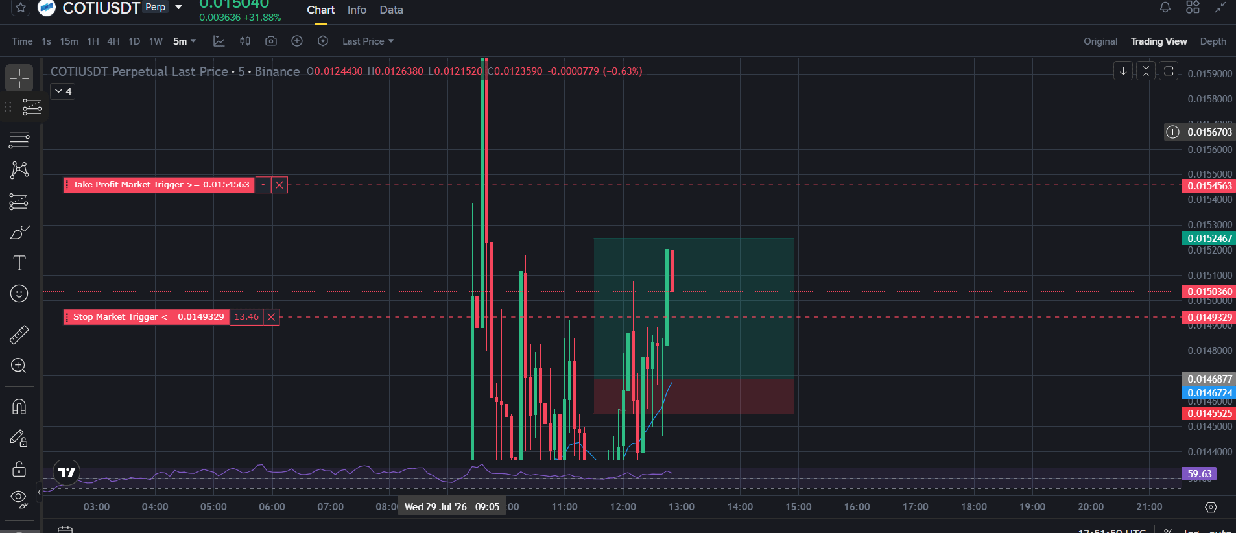Click the 0.0146724 blue price label

pyautogui.click(x=1209, y=393)
